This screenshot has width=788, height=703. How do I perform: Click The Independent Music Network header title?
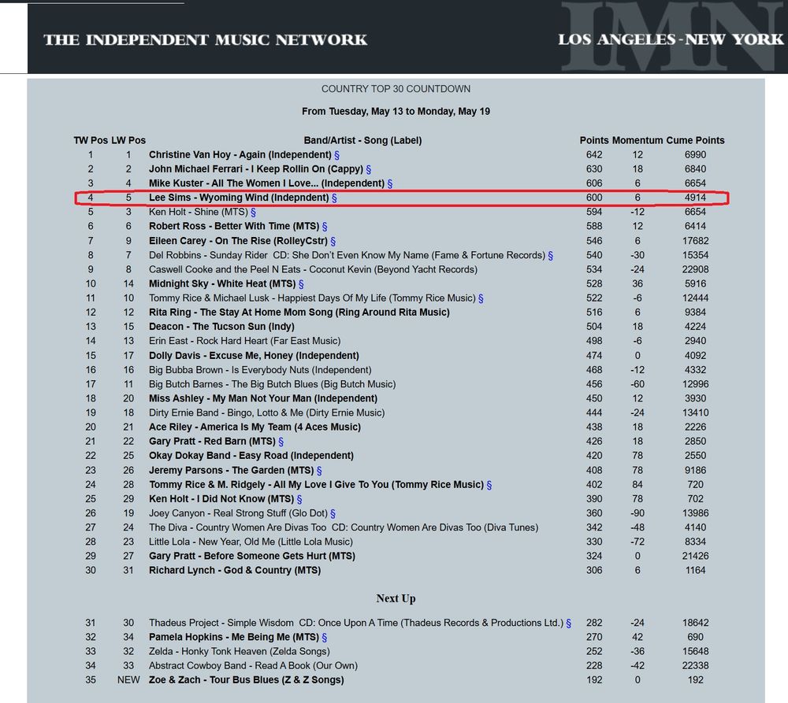[206, 39]
